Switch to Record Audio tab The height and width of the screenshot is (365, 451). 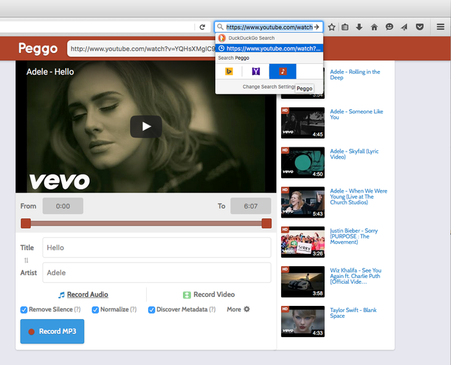pyautogui.click(x=83, y=295)
